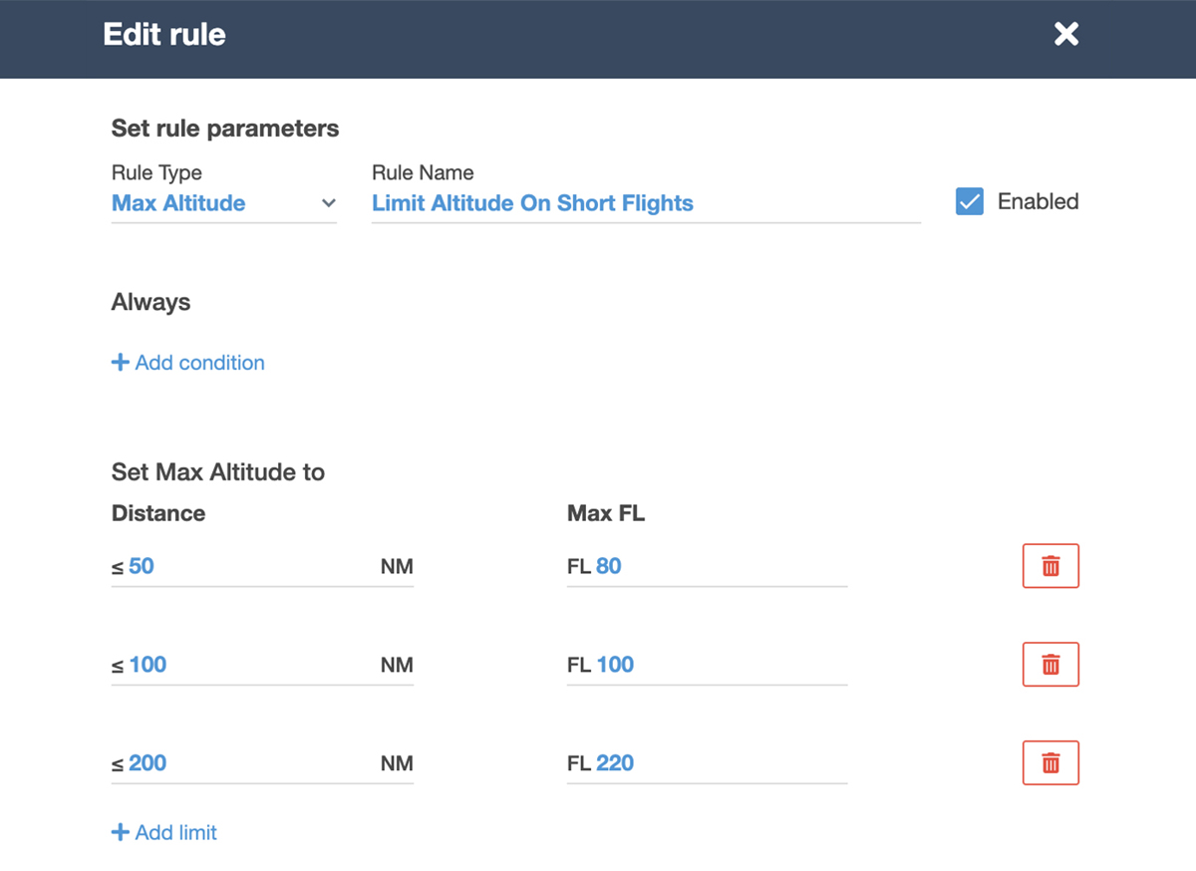Delete the ≤ 200 NM limit row
The image size is (1196, 871).
(x=1050, y=763)
